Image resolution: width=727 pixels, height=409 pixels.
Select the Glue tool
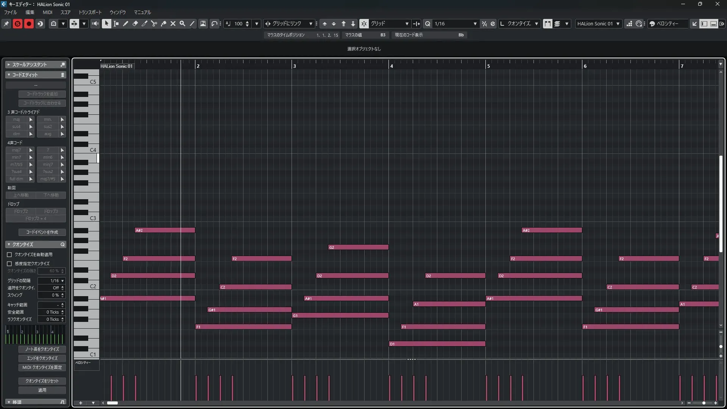(164, 23)
